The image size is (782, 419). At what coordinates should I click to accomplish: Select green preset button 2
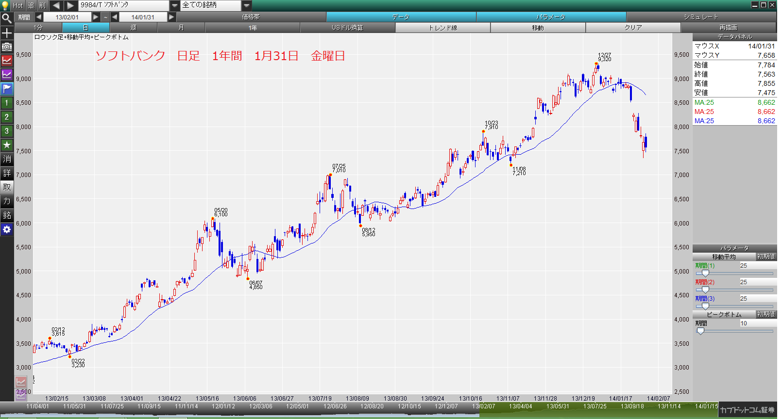pos(7,117)
